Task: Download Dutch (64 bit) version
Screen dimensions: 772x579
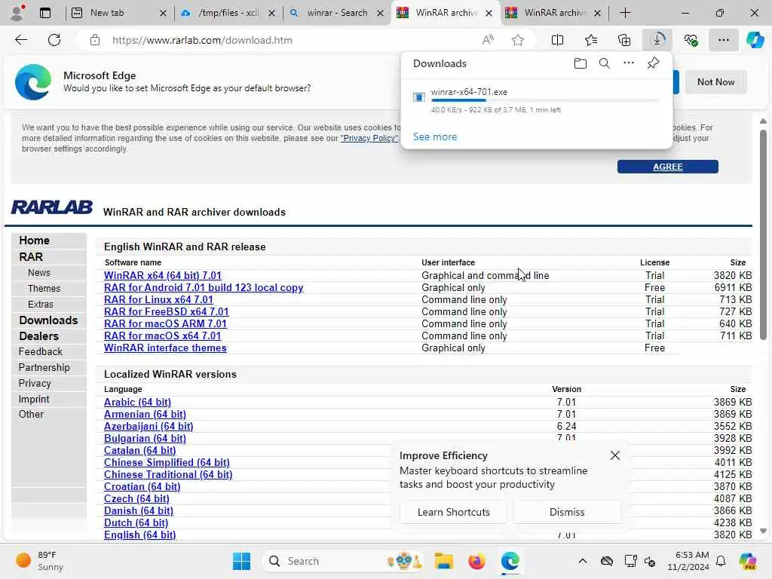Action: [x=136, y=522]
